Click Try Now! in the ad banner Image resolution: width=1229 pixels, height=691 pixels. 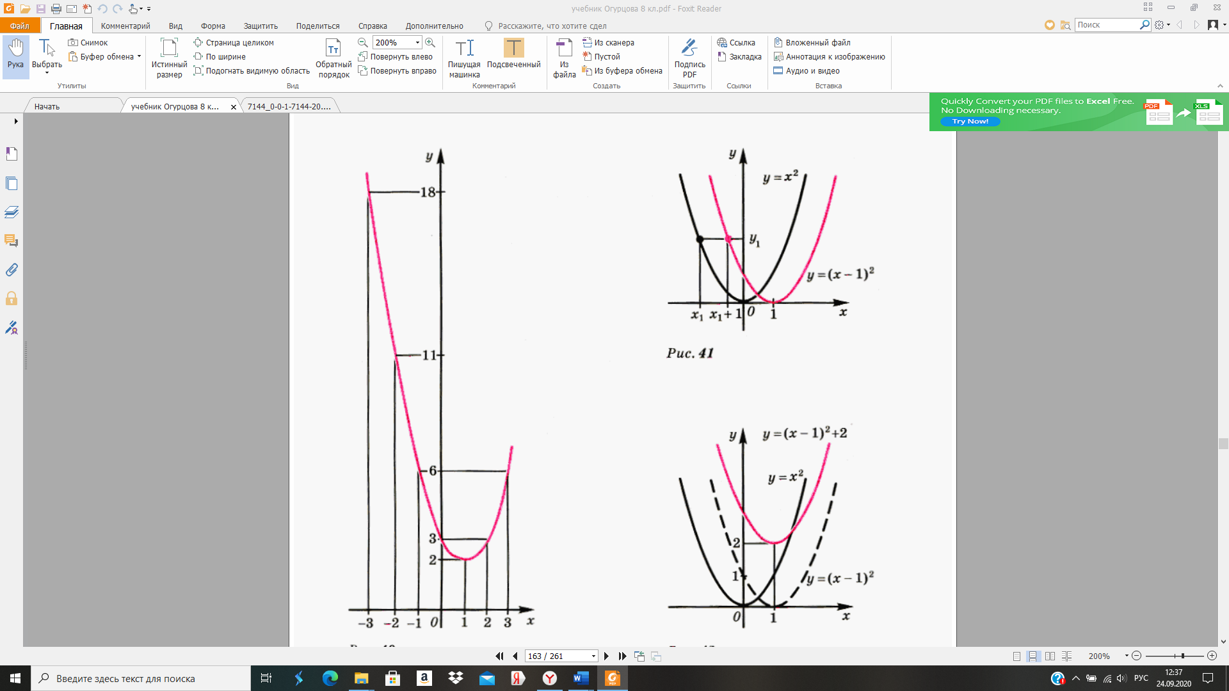click(x=970, y=121)
